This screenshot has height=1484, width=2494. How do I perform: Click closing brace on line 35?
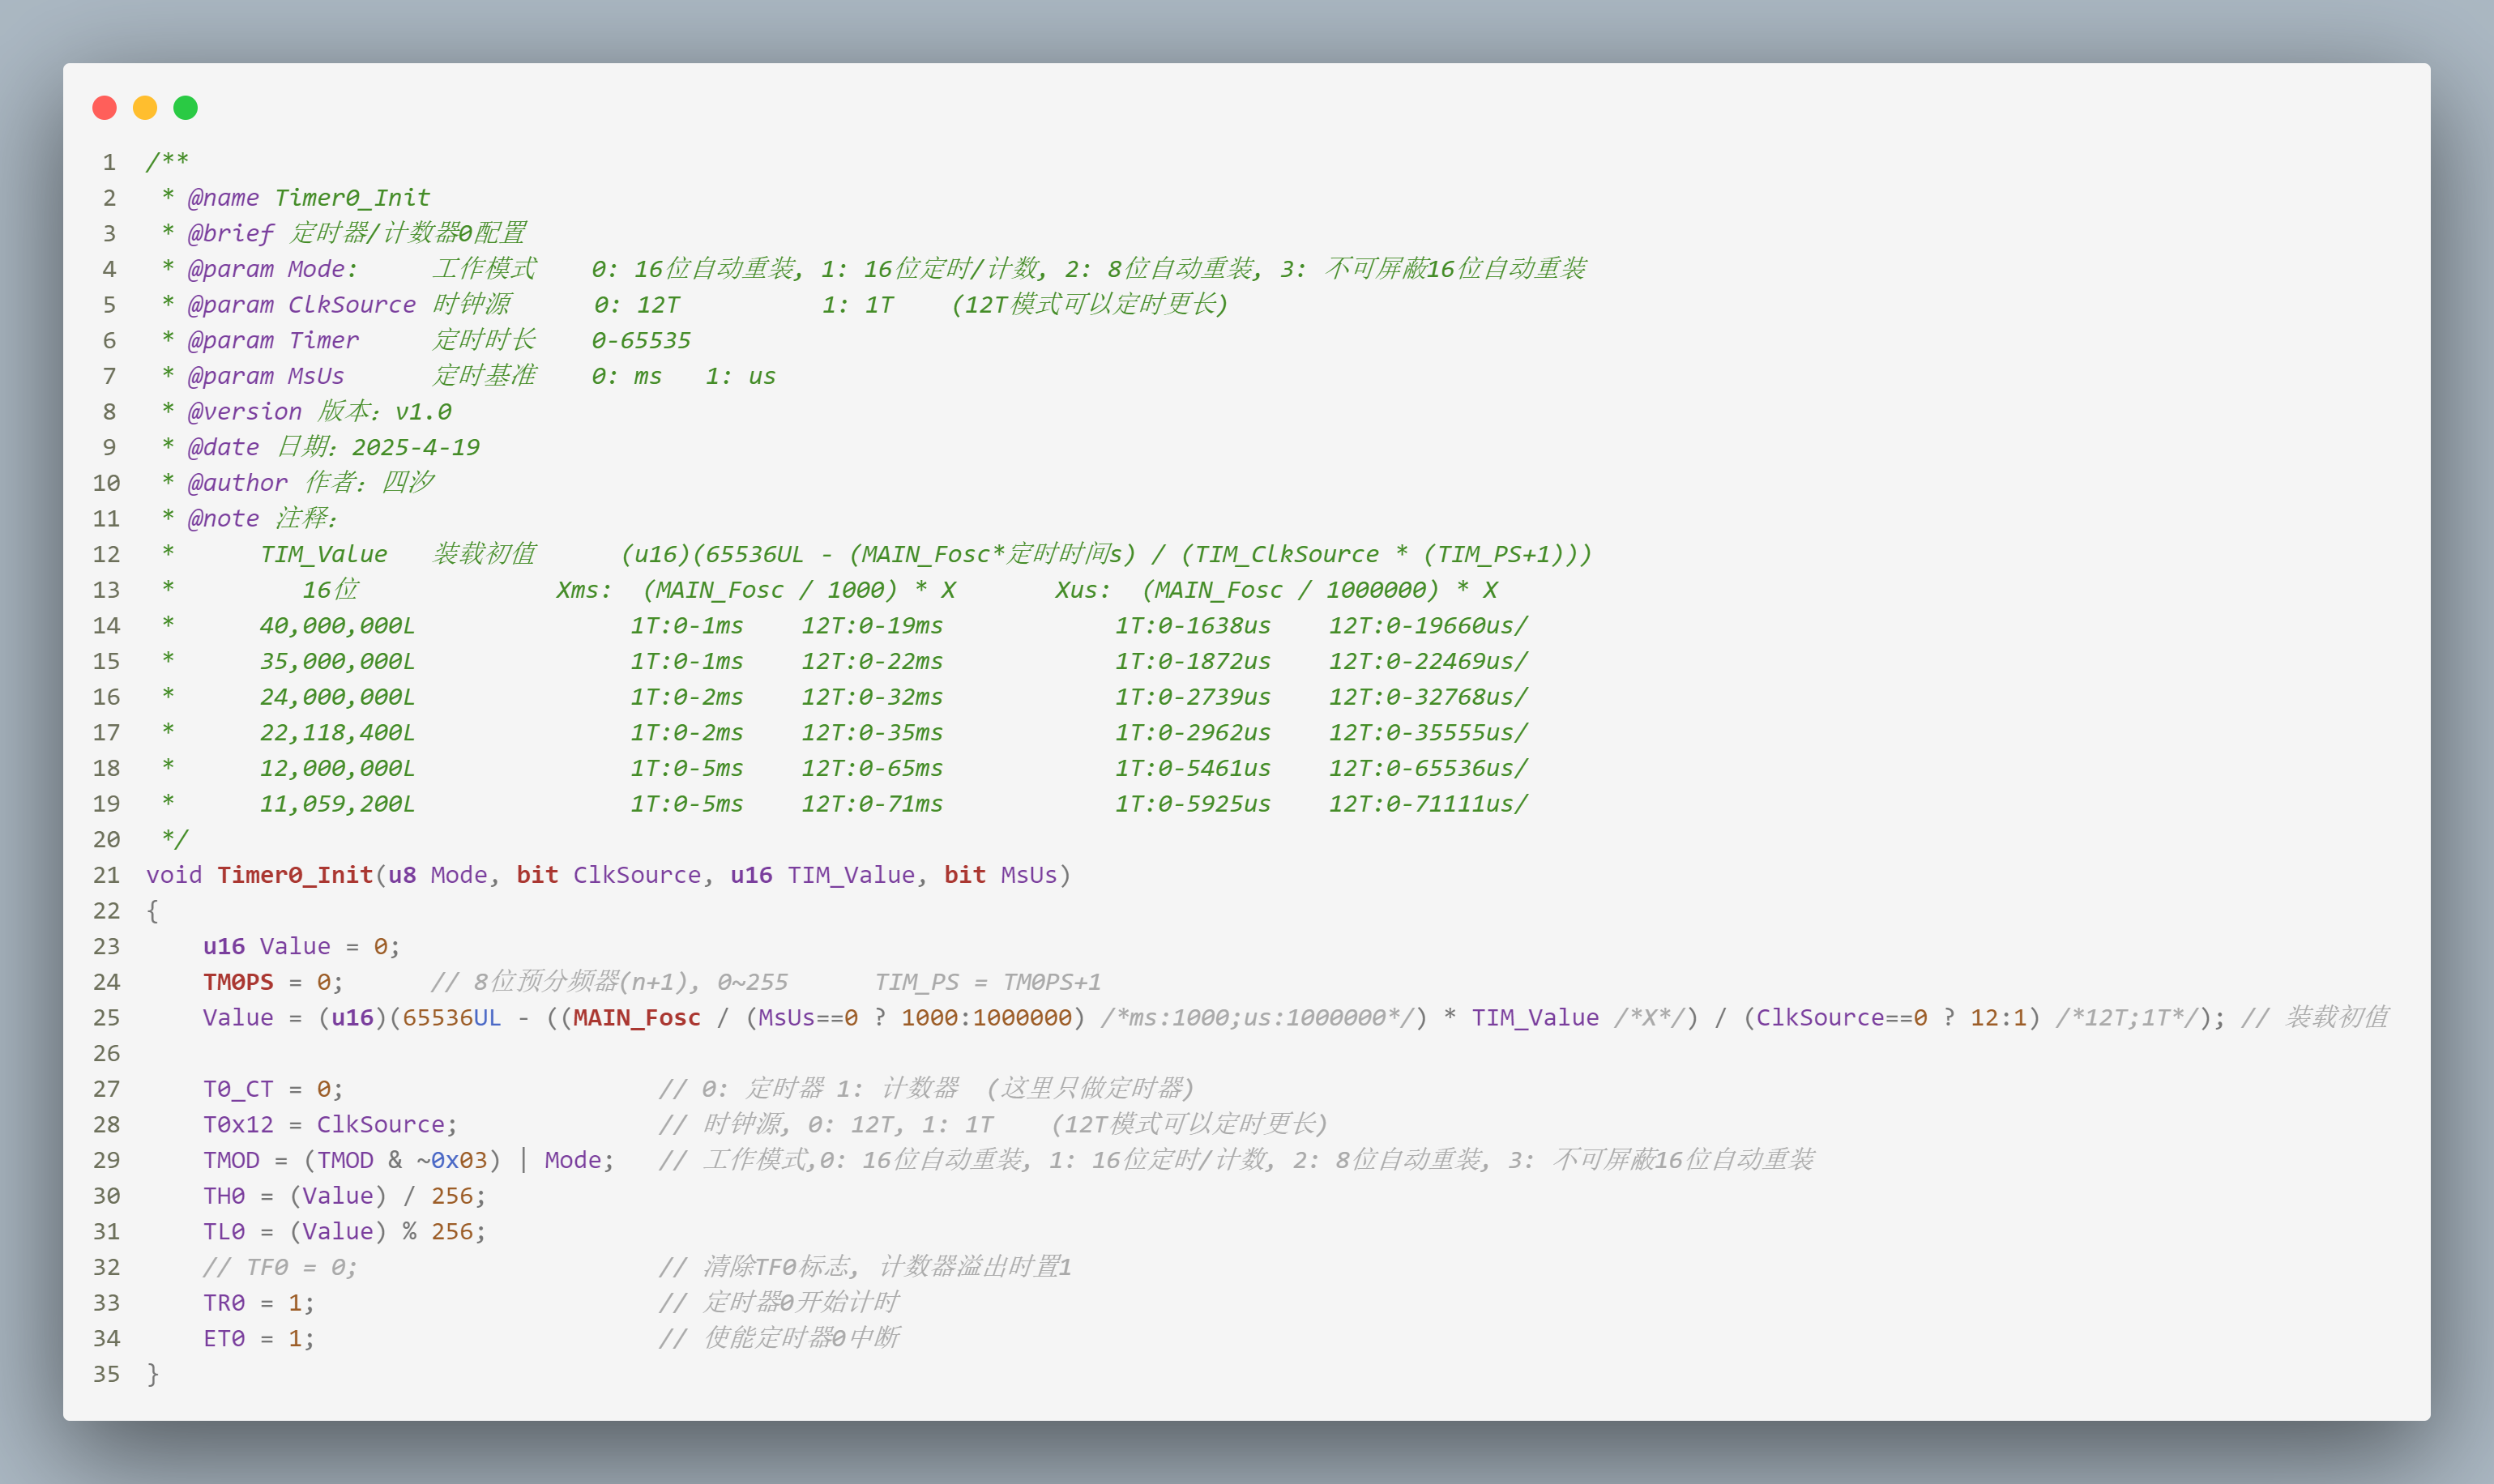click(x=153, y=1374)
